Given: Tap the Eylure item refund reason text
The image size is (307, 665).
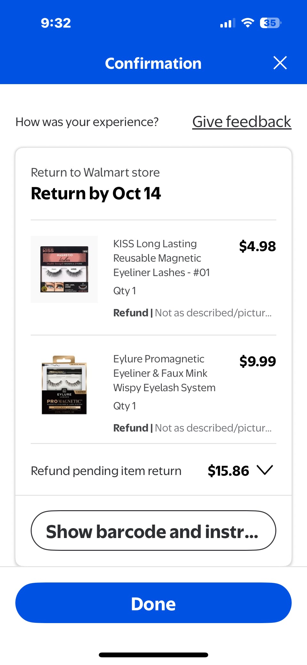Looking at the screenshot, I should [193, 428].
